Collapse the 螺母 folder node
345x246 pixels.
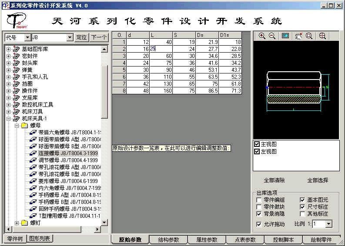pyautogui.click(x=17, y=126)
